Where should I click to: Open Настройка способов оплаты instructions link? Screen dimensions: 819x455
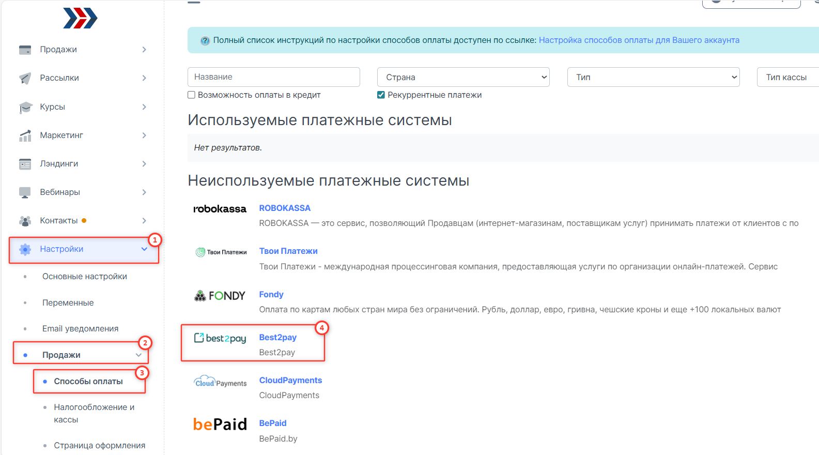coord(639,40)
